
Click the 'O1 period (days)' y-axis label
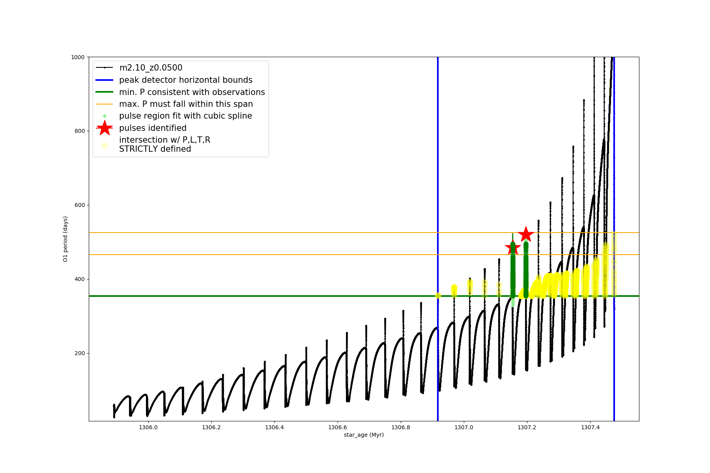coord(65,239)
